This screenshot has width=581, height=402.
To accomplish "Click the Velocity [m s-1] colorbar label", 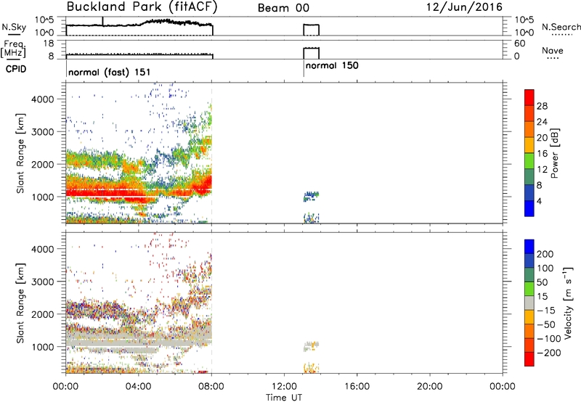I will (x=568, y=303).
